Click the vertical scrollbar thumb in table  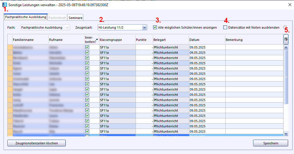click(286, 77)
